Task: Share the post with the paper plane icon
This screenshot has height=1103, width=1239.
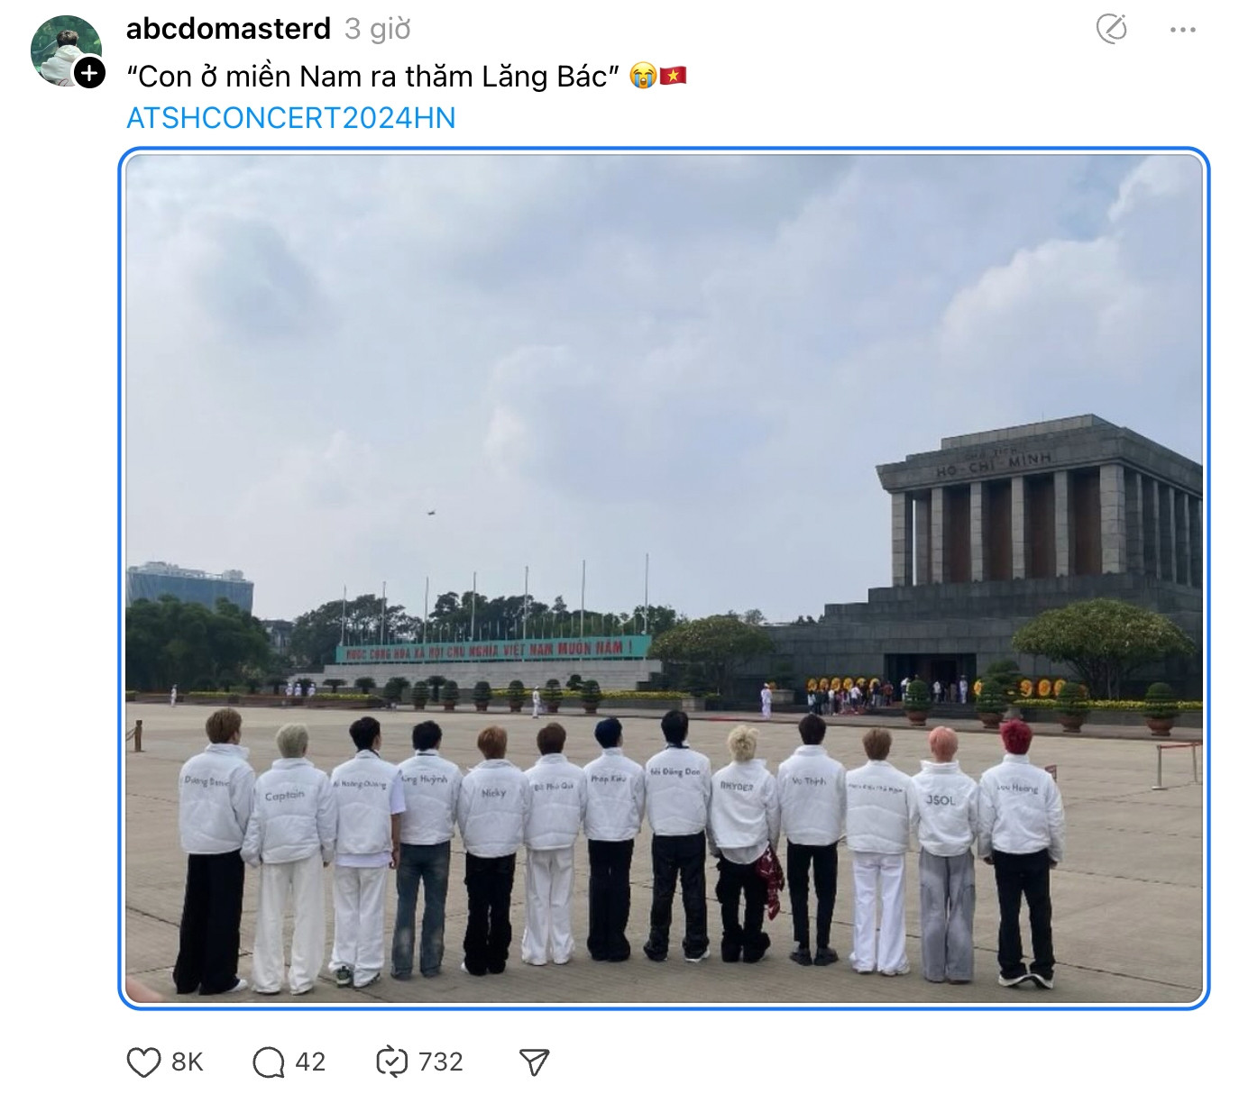Action: (535, 1062)
